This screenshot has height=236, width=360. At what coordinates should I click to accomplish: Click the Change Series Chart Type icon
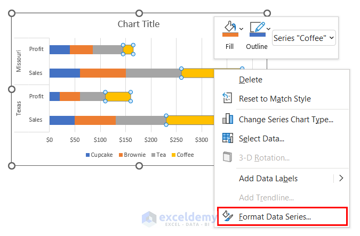pyautogui.click(x=228, y=119)
